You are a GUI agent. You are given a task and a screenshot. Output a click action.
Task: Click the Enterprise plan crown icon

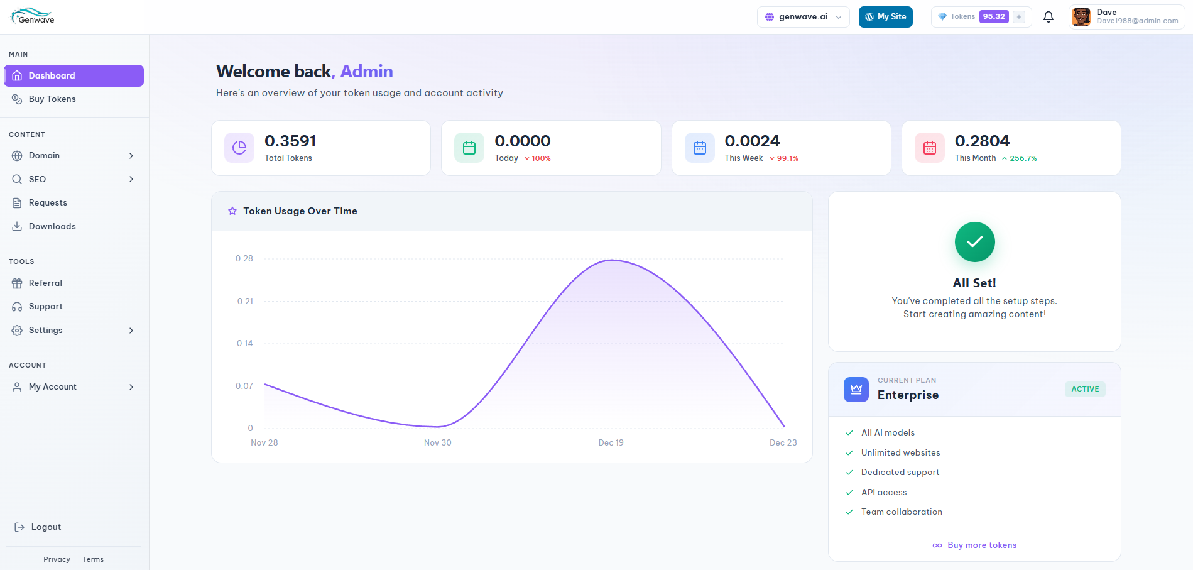point(856,390)
